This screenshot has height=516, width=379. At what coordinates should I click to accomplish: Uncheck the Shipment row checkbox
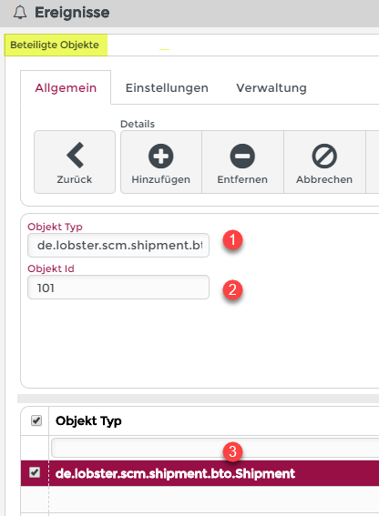coord(35,472)
